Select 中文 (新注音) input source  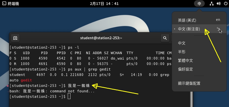pos(189,29)
